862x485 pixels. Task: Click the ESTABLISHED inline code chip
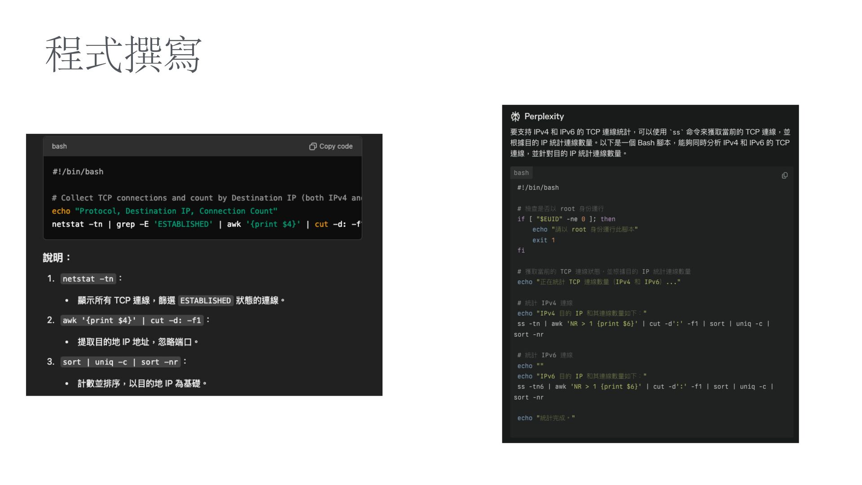point(205,300)
